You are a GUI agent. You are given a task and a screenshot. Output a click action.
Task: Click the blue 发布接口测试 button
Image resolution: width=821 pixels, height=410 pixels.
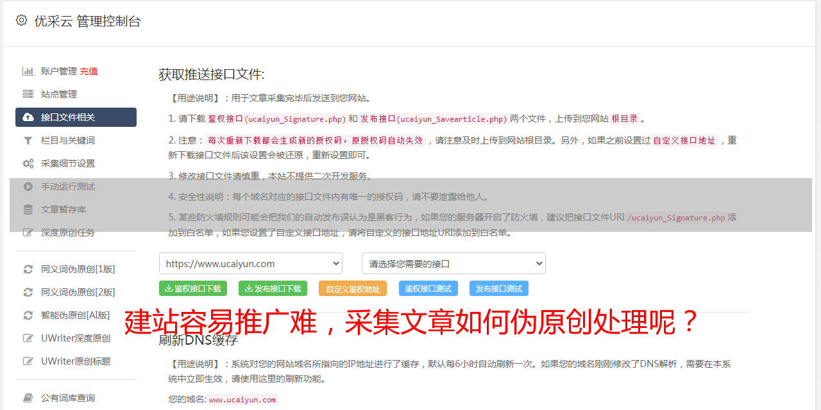pyautogui.click(x=499, y=288)
